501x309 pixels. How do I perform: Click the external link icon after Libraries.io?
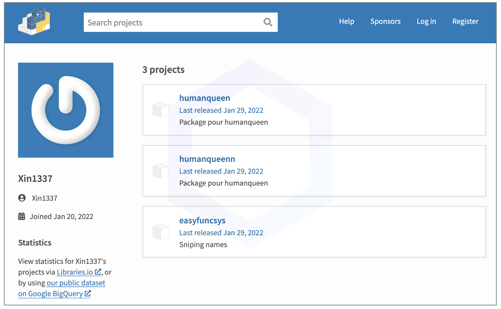(x=98, y=272)
